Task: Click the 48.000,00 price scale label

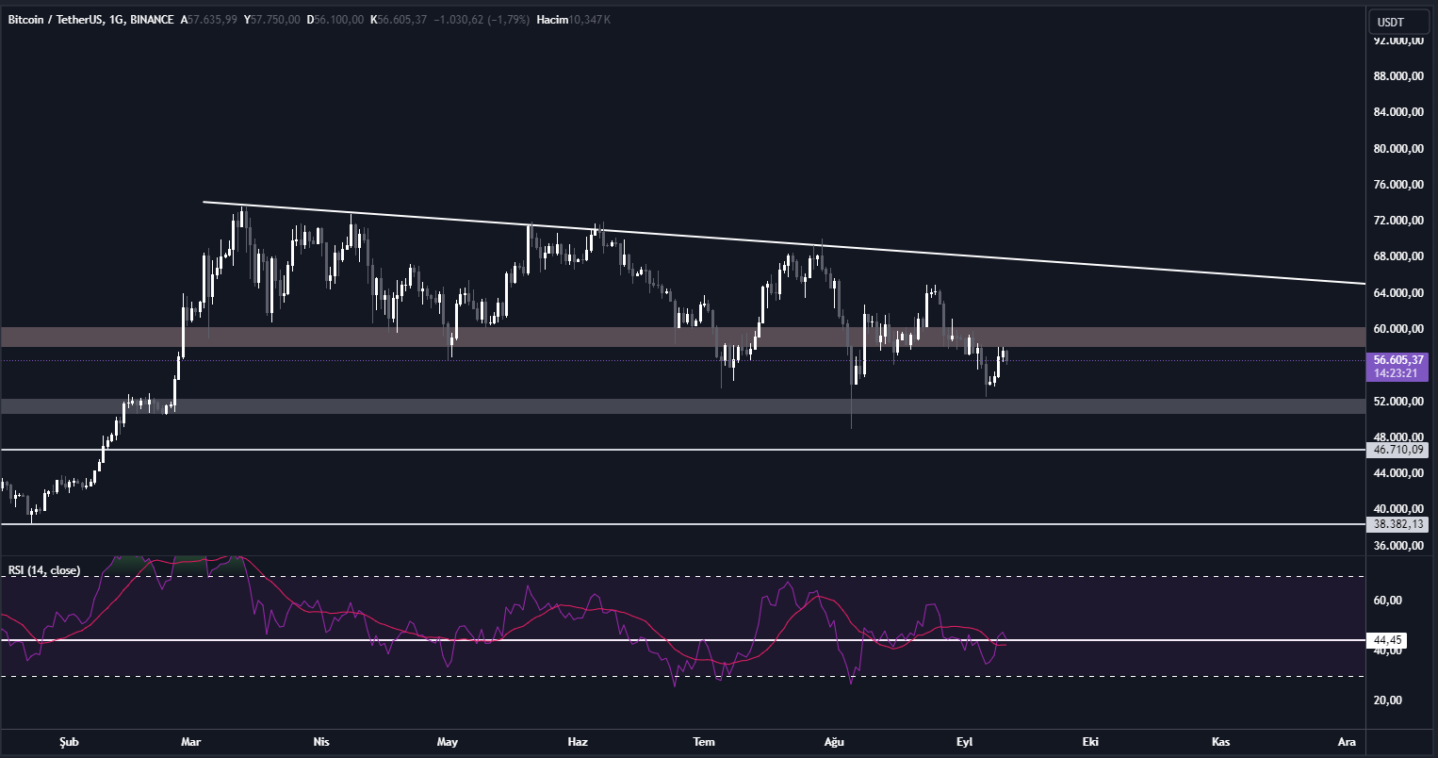Action: pos(1398,437)
